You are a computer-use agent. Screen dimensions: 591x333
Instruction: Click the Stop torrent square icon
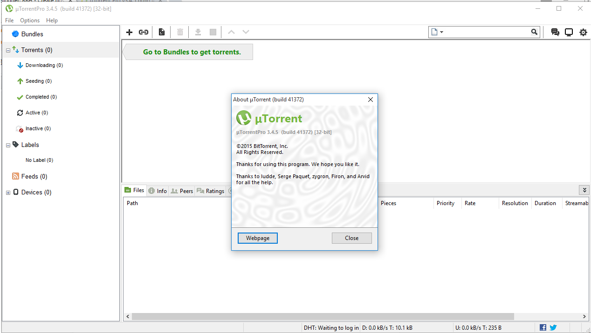(213, 32)
